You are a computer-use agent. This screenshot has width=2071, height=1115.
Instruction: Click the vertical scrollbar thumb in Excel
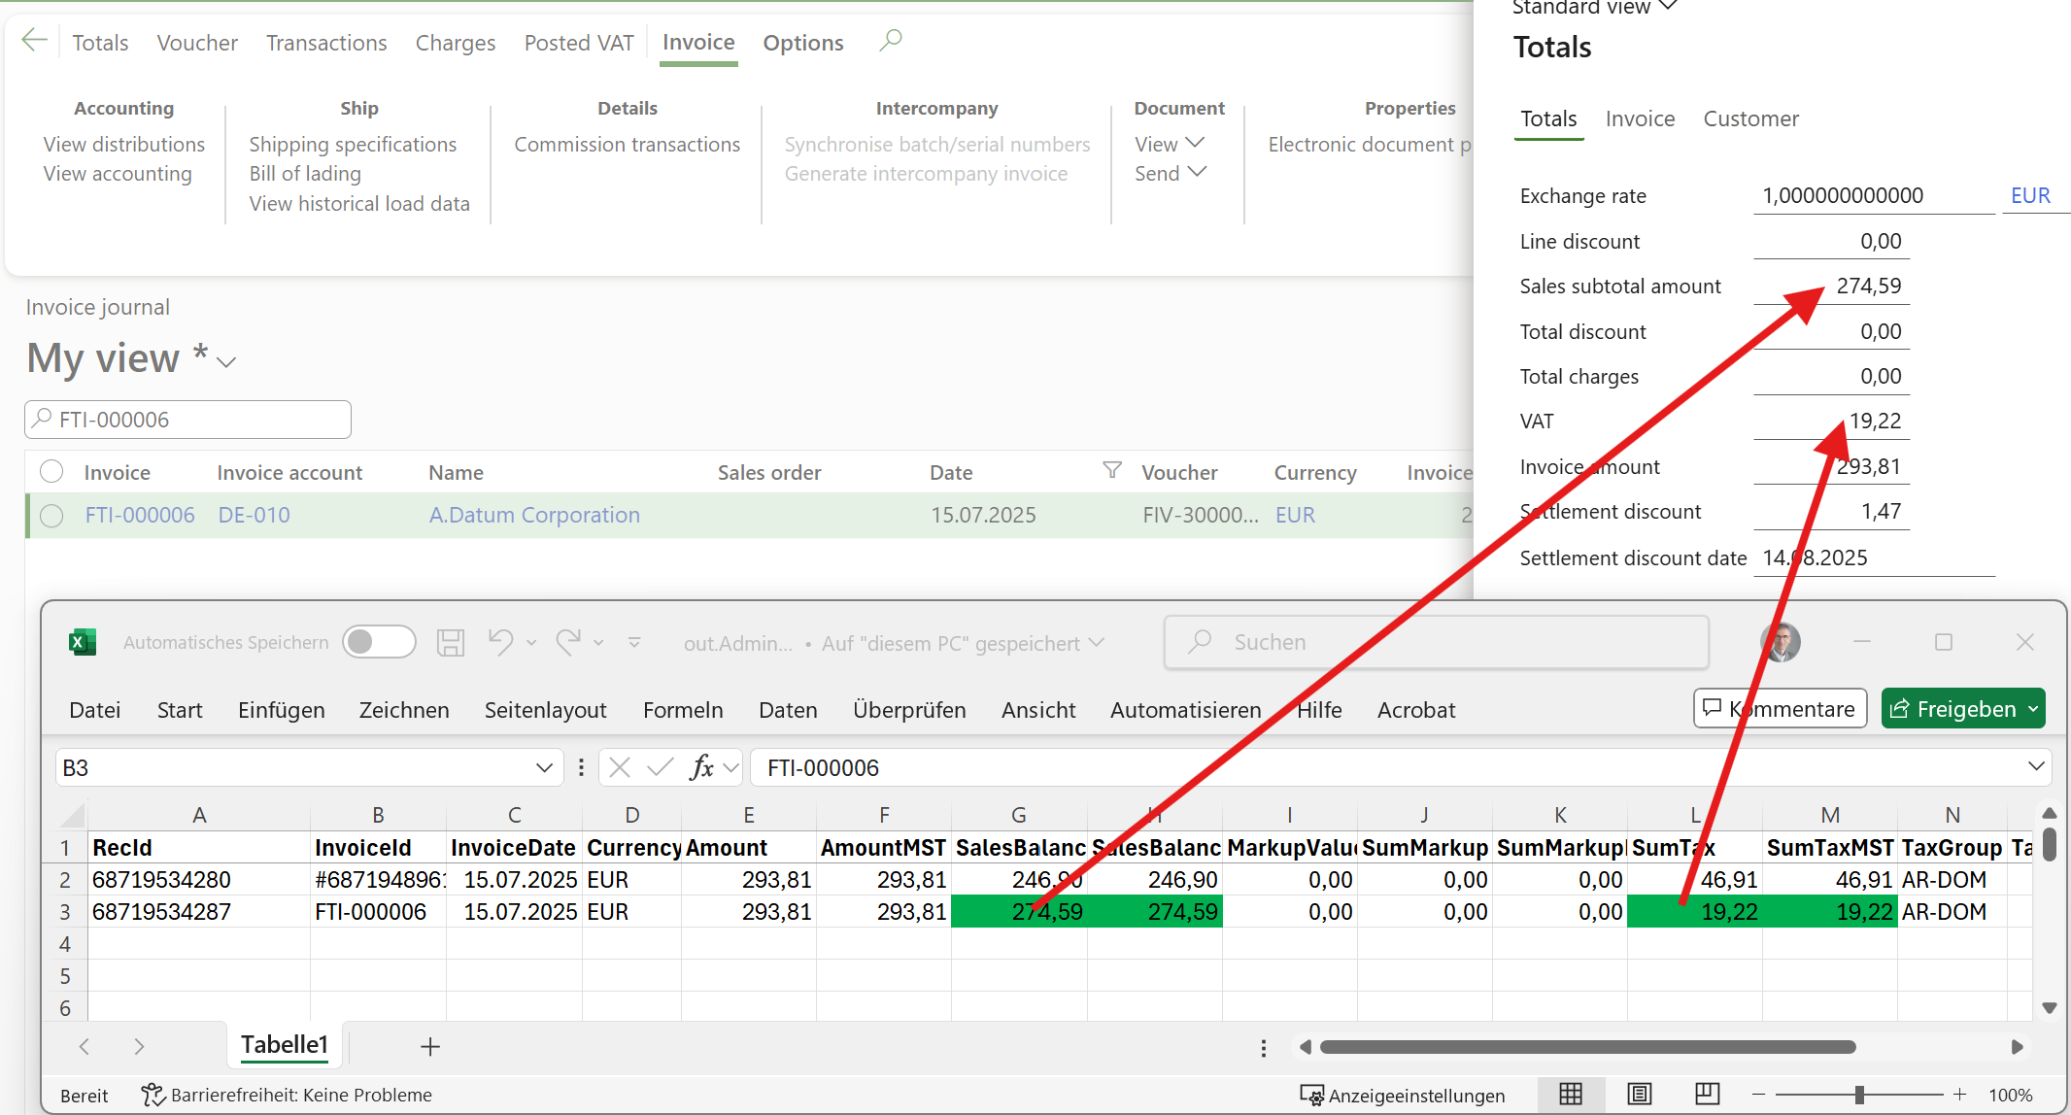tap(2050, 843)
